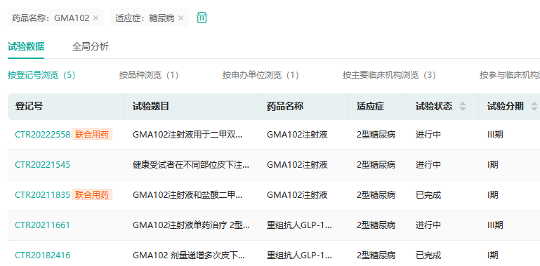540x266 pixels.
Task: Click 登记号 column header
Action: 29,107
